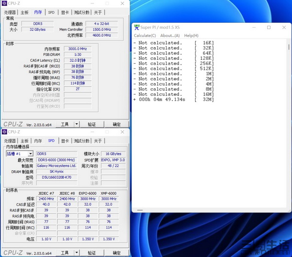
Task: Open the 关于 tab in top CPU-Z window
Action: (98, 13)
